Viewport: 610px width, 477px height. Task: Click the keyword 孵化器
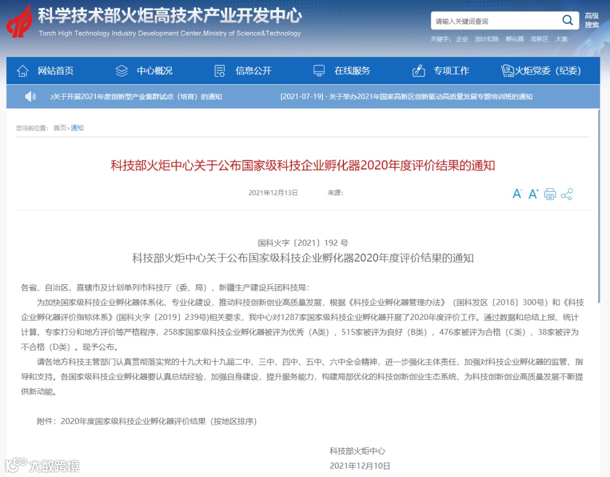click(515, 39)
